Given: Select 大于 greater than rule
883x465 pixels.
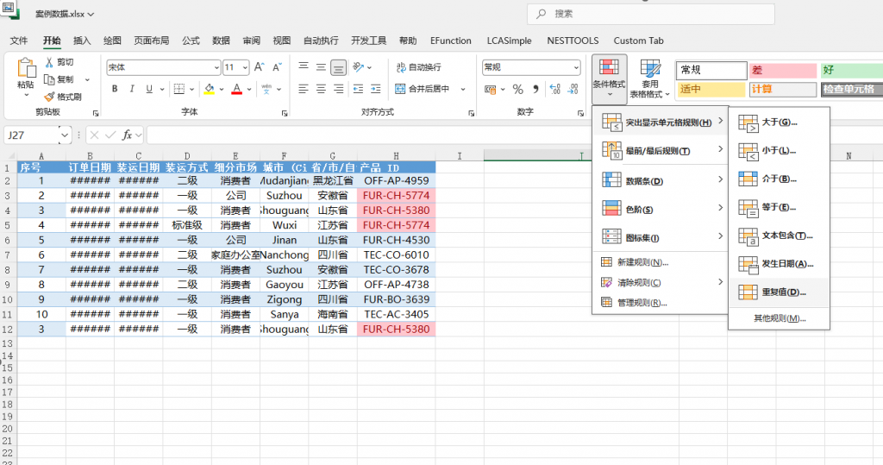Looking at the screenshot, I should click(779, 123).
